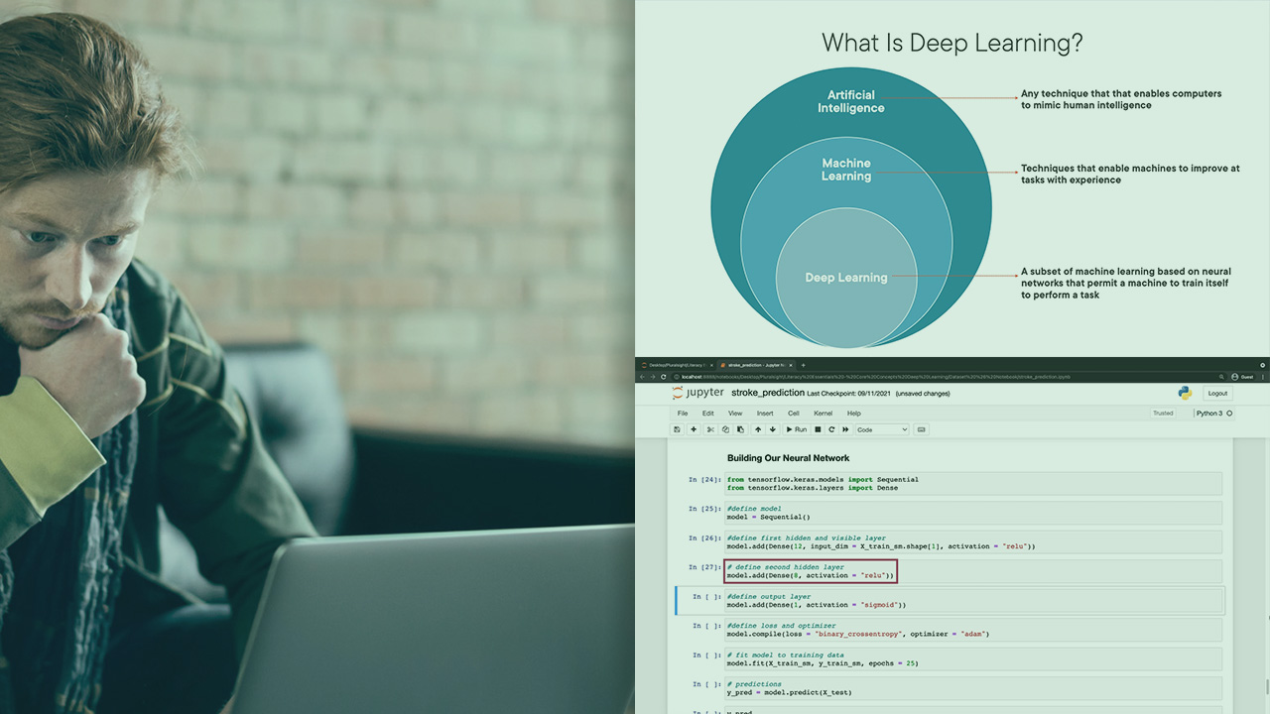Viewport: 1270px width, 714px height.
Task: Open the Cell menu
Action: point(794,414)
